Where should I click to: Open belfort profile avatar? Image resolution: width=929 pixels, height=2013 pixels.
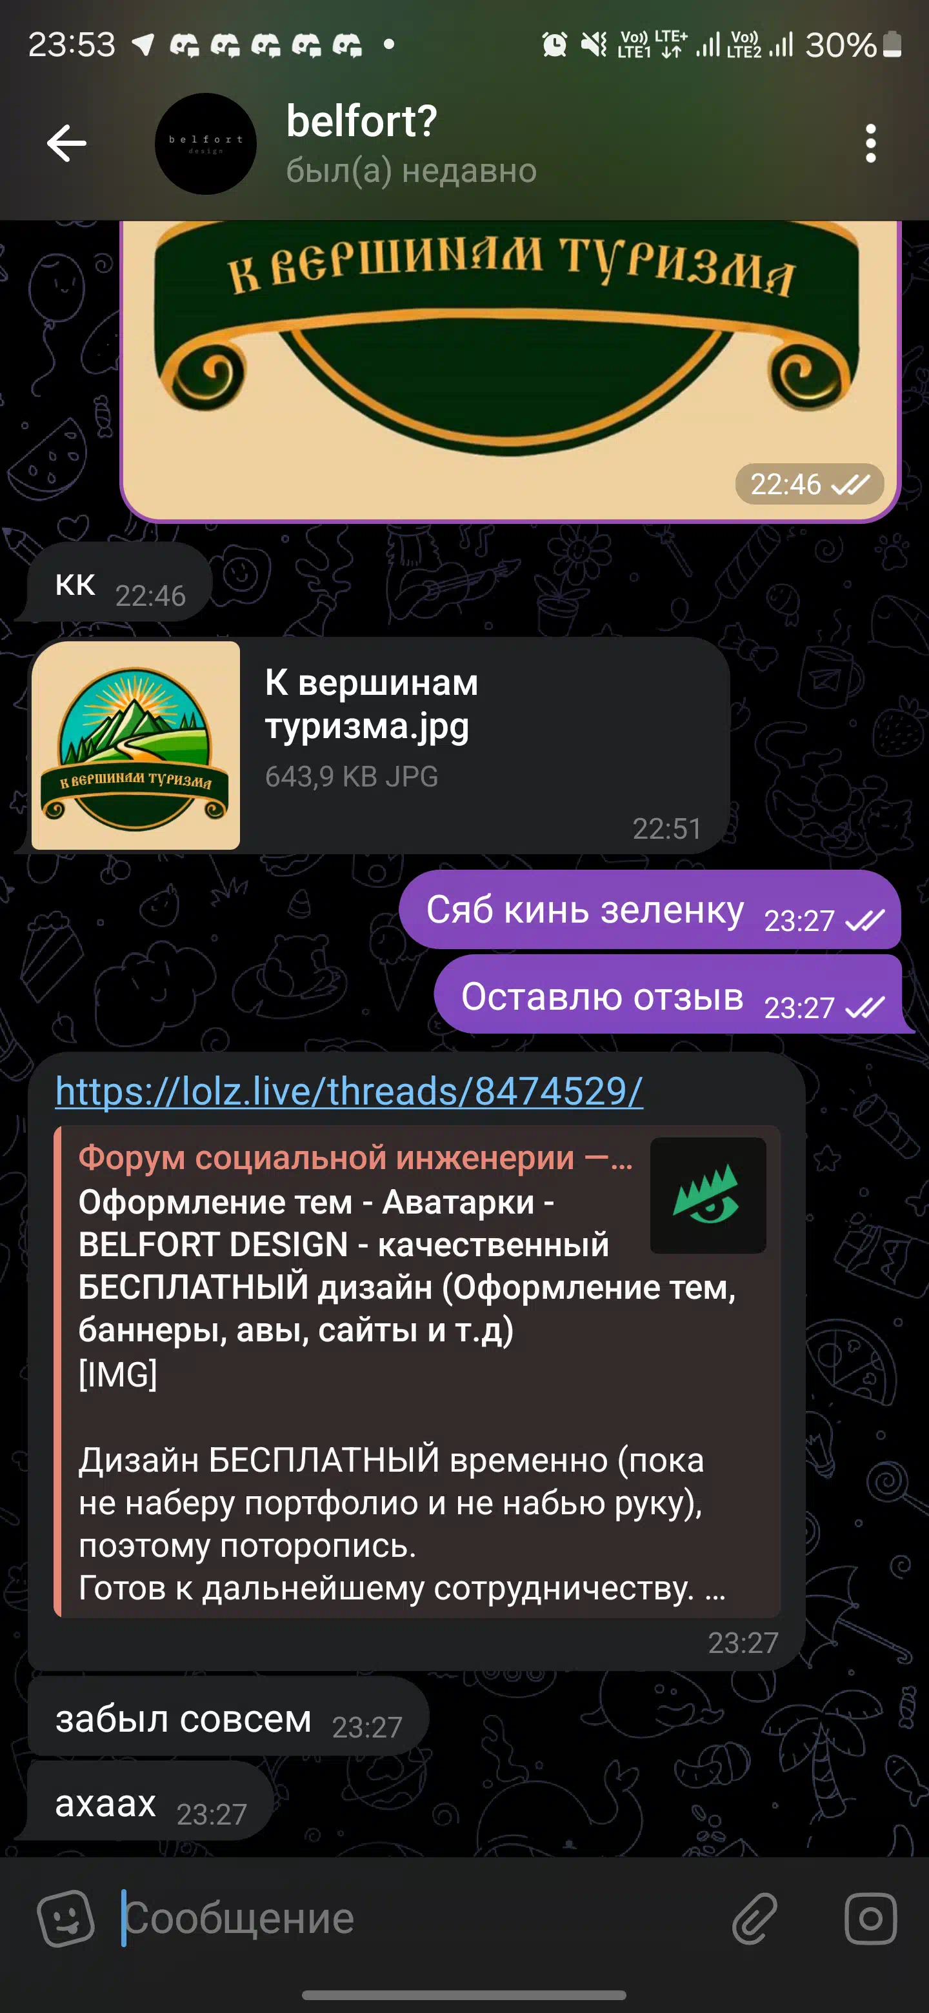[206, 144]
